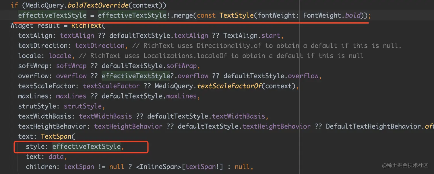This screenshot has height=174, width=434.
Task: Click the 'children:' parameter label
Action: 43,167
